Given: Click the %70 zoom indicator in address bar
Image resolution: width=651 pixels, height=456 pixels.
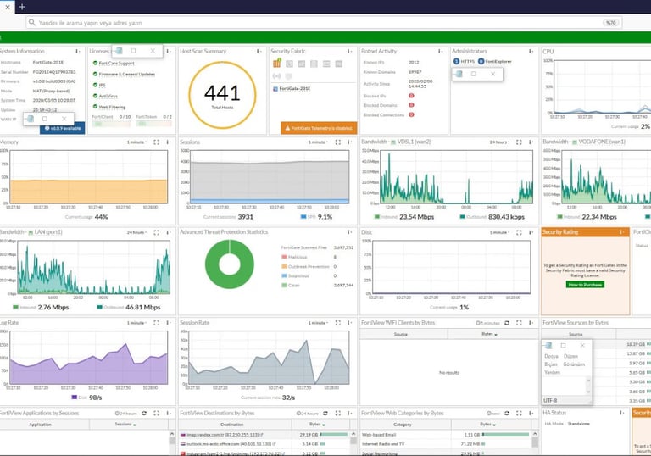Looking at the screenshot, I should 610,22.
